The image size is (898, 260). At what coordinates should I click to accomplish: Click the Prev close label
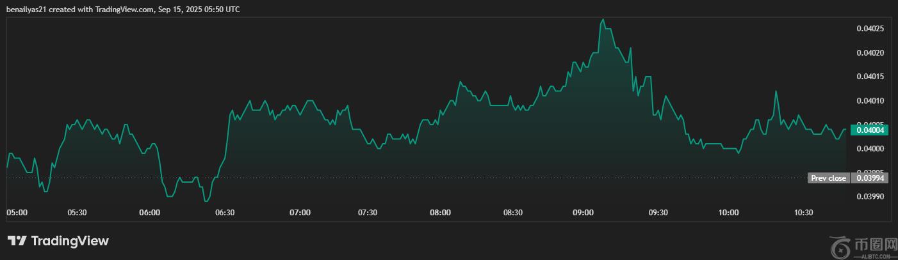828,178
